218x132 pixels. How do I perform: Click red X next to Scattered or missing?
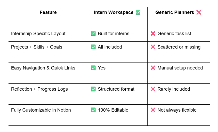tap(153, 47)
